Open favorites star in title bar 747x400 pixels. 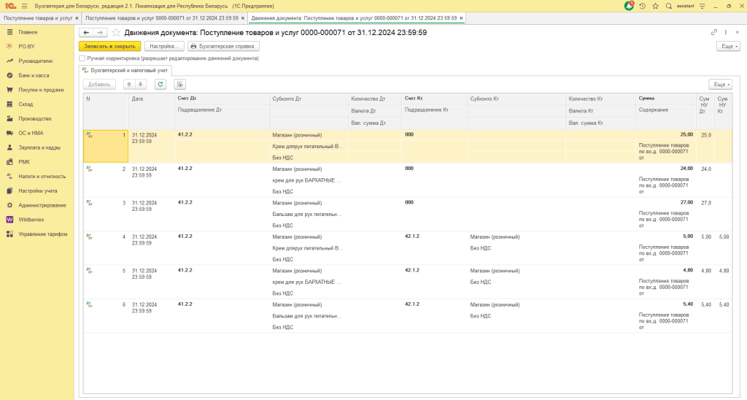[654, 6]
